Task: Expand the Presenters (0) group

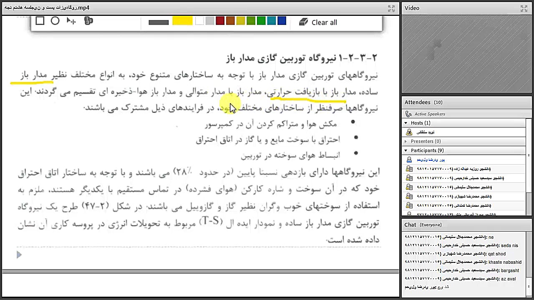Action: [405, 141]
